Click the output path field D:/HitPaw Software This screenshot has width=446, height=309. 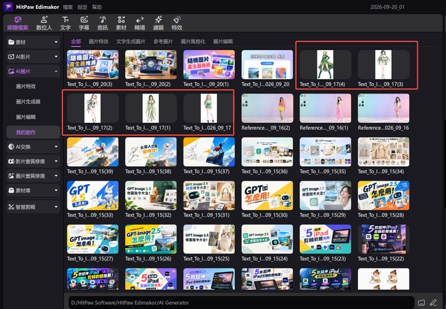coord(241,302)
